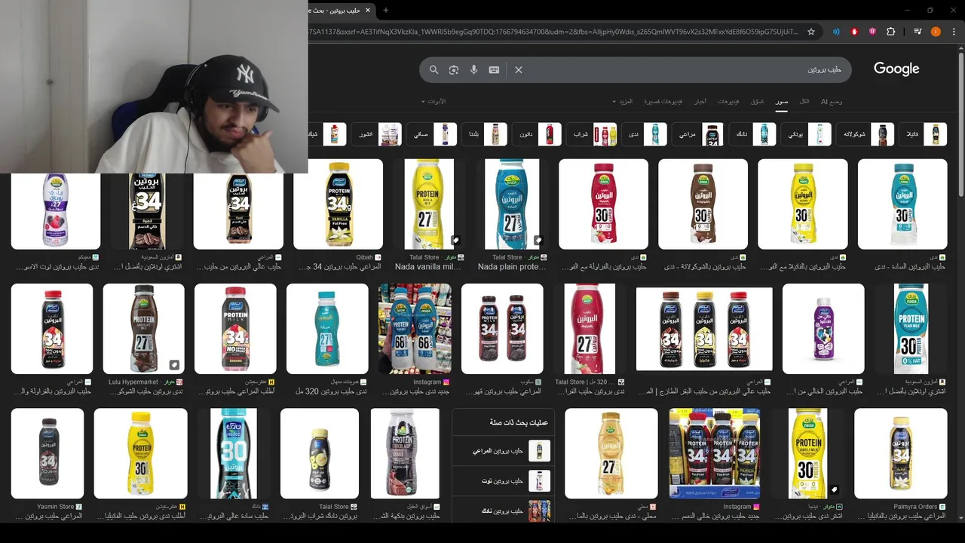
Task: Expand the الأدوات tools dropdown
Action: point(433,101)
